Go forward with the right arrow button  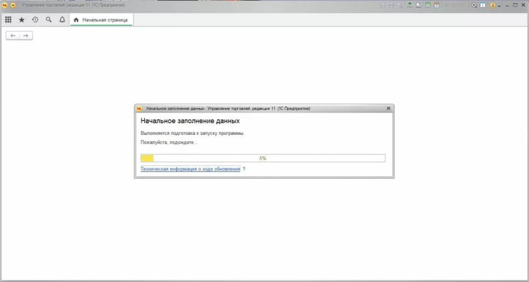[26, 36]
